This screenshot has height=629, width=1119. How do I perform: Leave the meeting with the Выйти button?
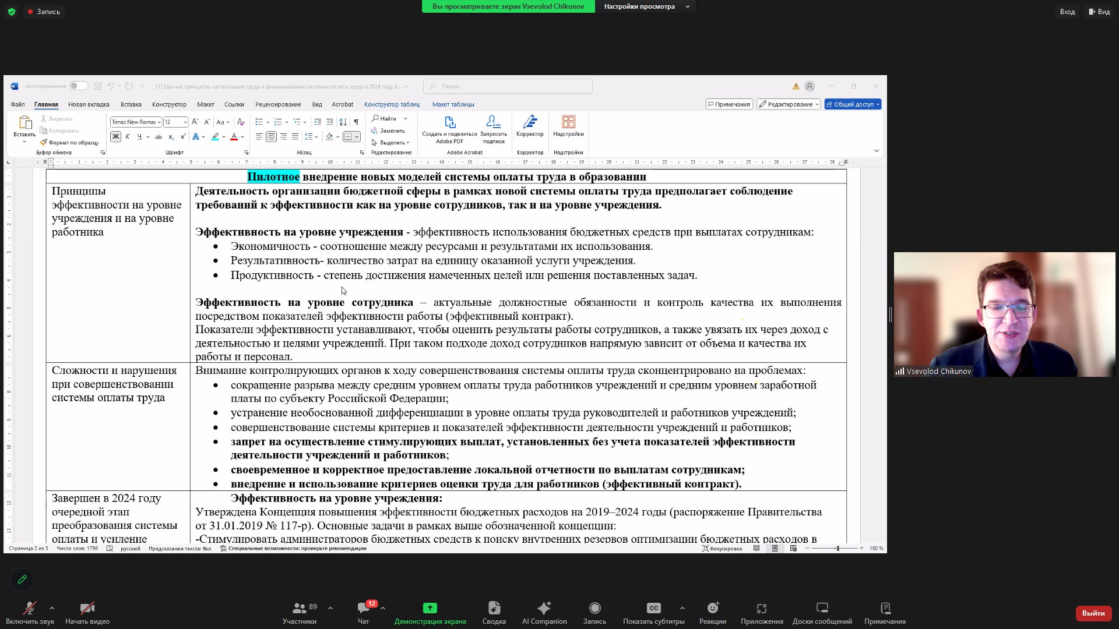click(x=1093, y=613)
